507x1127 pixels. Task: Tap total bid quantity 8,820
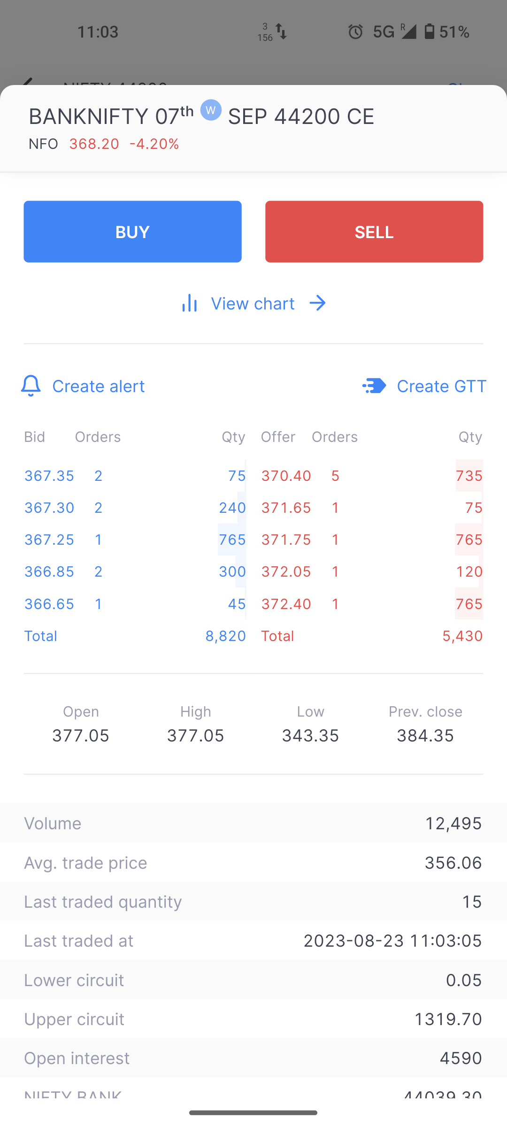[226, 636]
